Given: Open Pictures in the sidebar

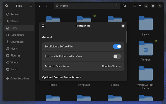Looking at the screenshot, I should (x=19, y=55).
